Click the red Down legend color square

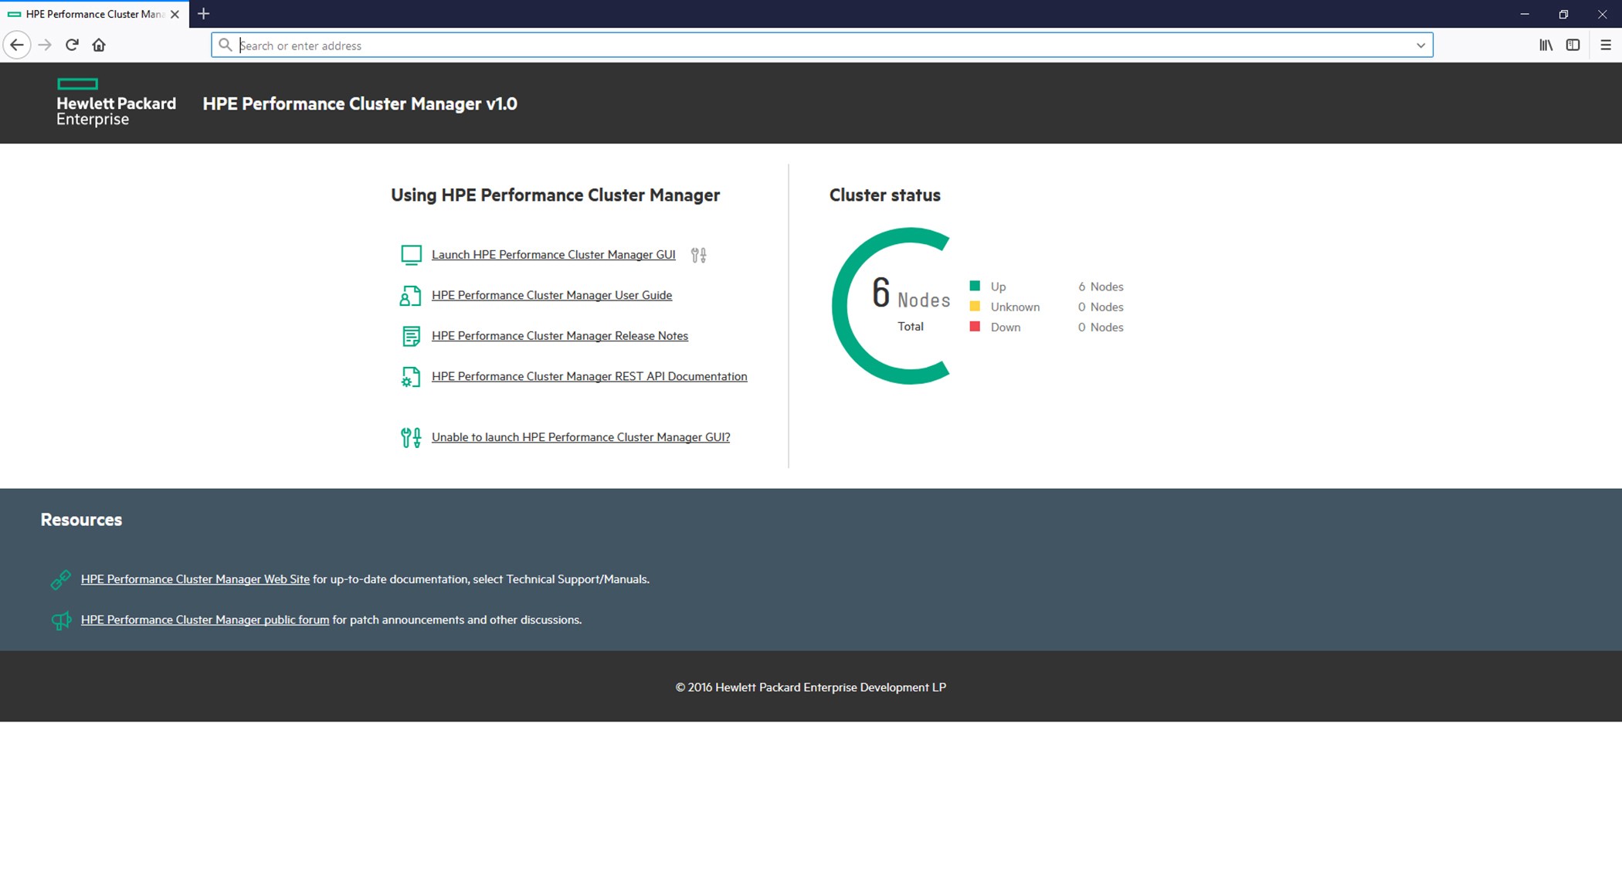point(975,327)
